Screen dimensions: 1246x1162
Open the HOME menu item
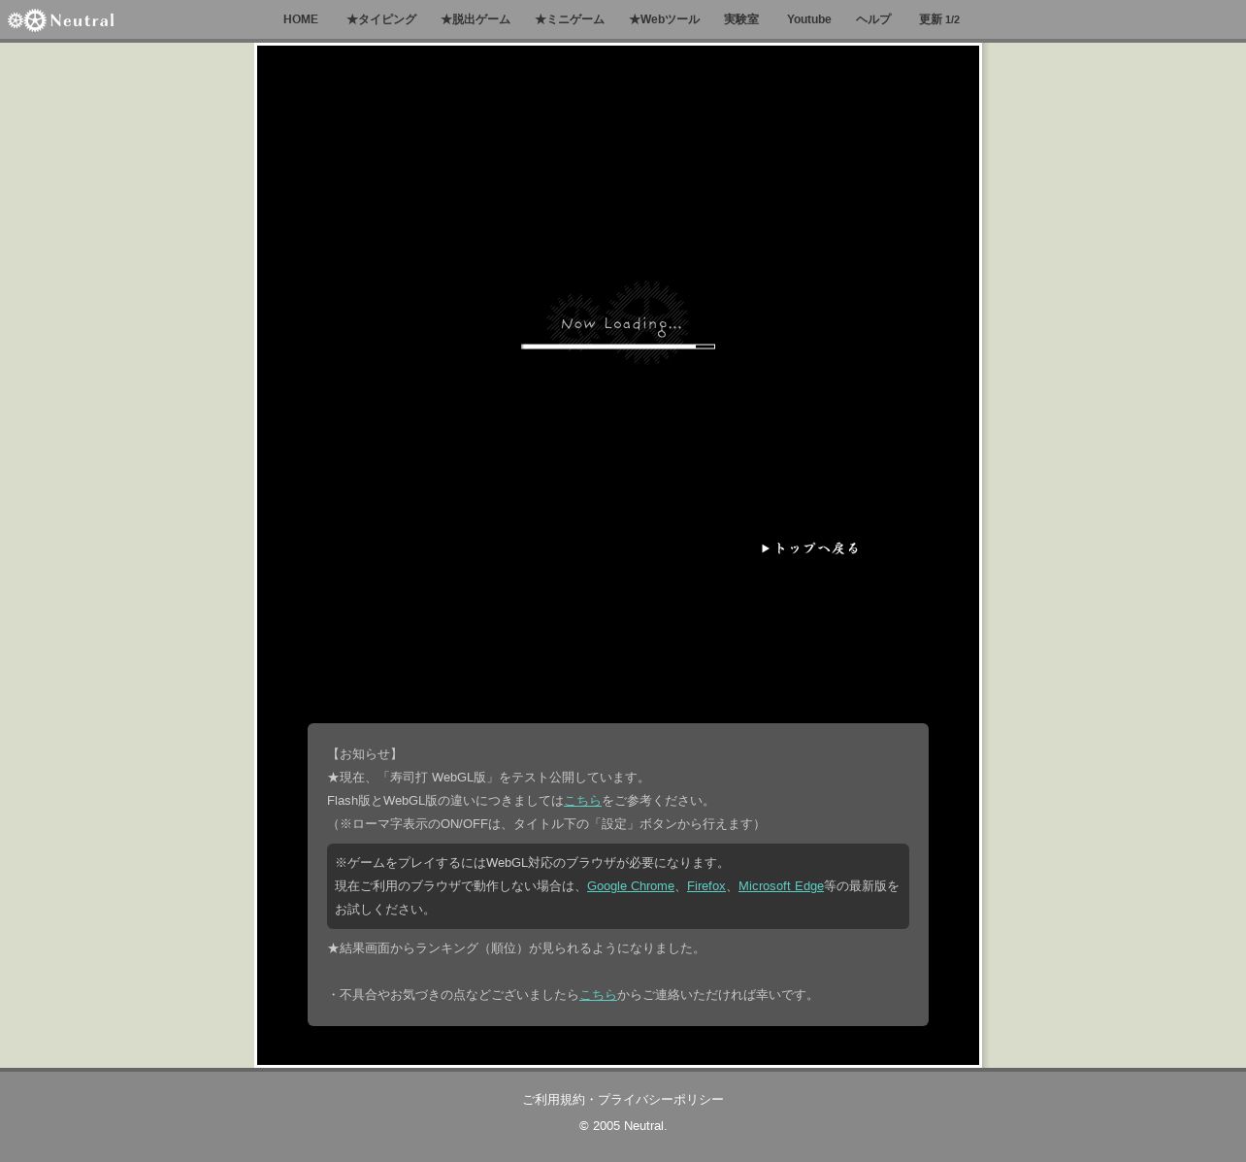point(300,19)
